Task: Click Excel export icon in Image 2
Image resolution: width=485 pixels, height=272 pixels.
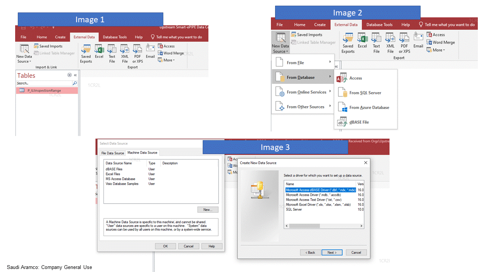Action: coord(363,41)
